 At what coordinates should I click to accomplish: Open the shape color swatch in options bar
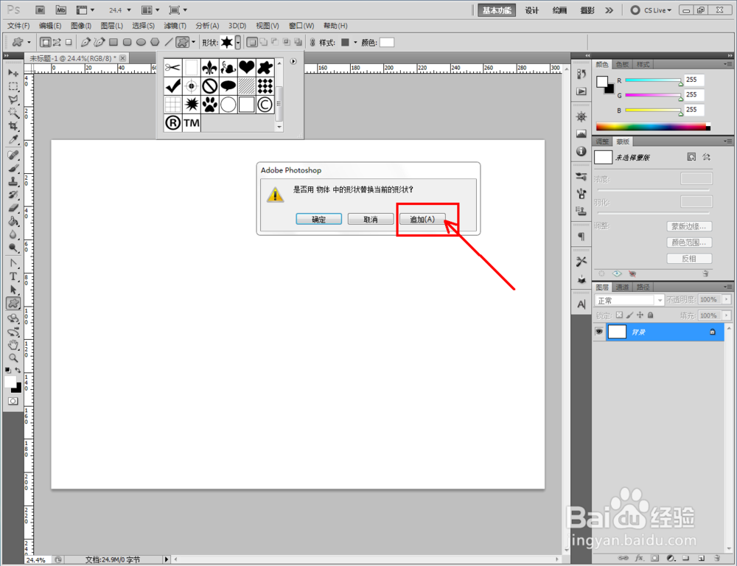[386, 42]
